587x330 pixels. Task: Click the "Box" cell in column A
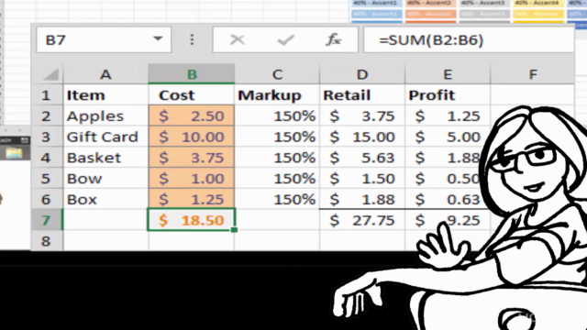coord(106,200)
